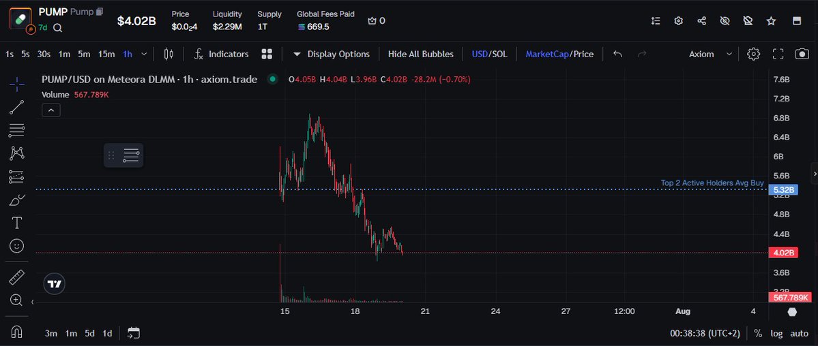Toggle percent scale mode
This screenshot has height=346, width=818.
click(757, 334)
